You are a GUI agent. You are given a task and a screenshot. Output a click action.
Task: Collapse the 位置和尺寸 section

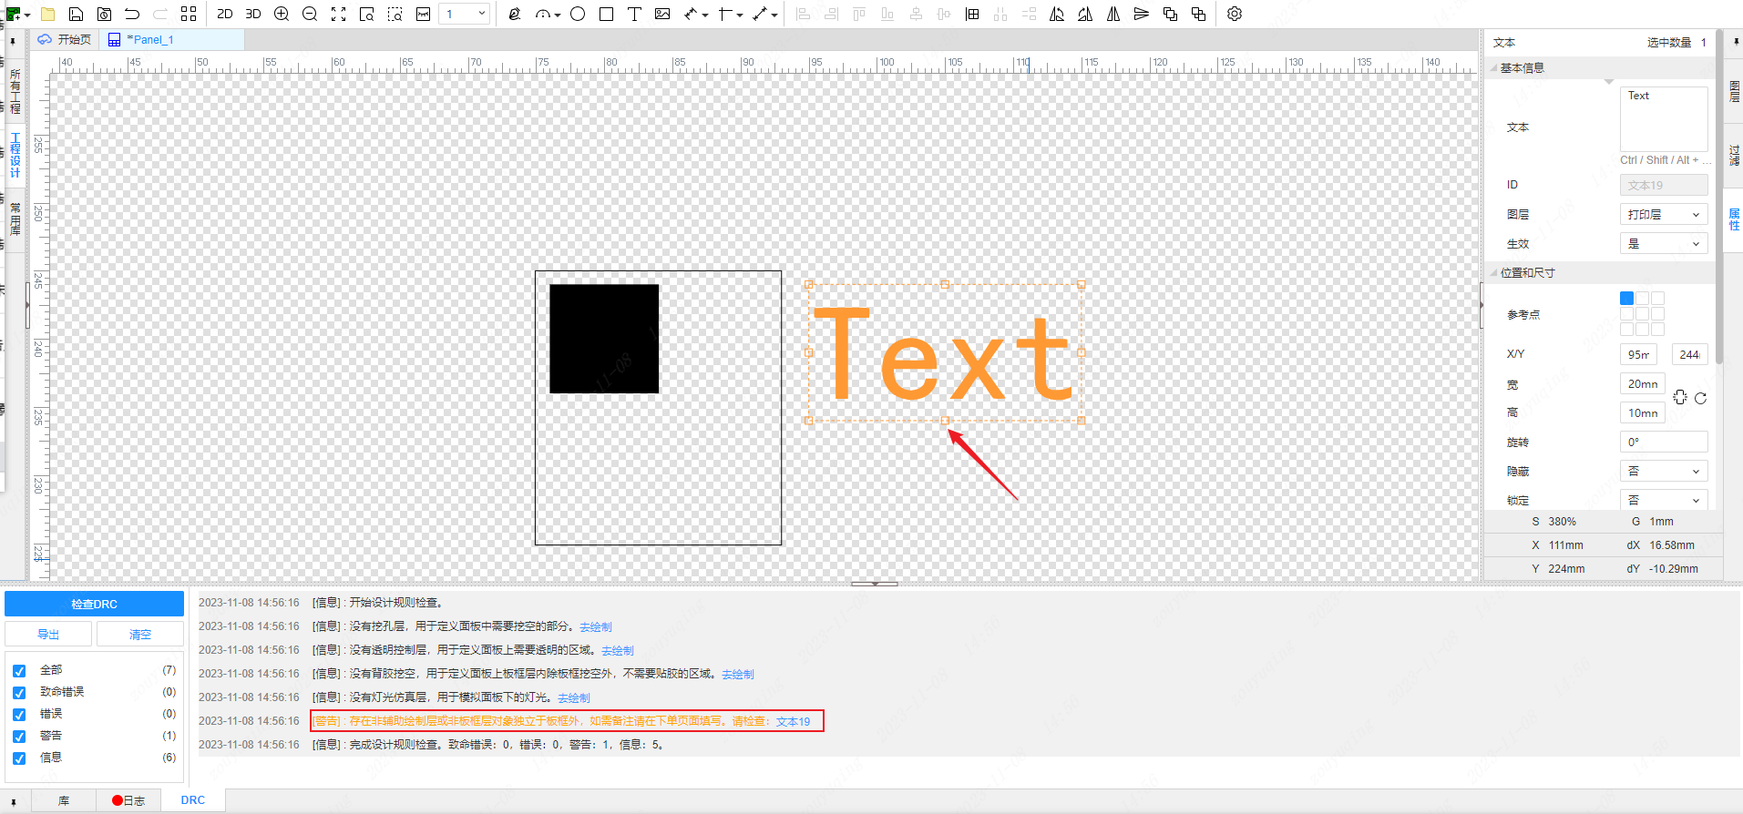coord(1494,273)
